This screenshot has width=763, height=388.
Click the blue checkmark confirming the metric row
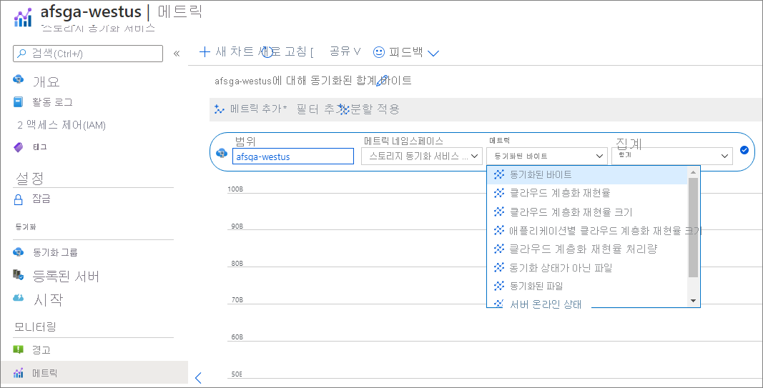click(744, 150)
